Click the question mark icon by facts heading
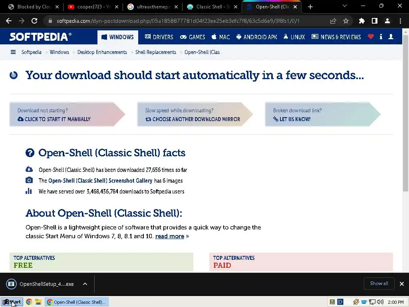This screenshot has width=409, height=307. (x=30, y=153)
